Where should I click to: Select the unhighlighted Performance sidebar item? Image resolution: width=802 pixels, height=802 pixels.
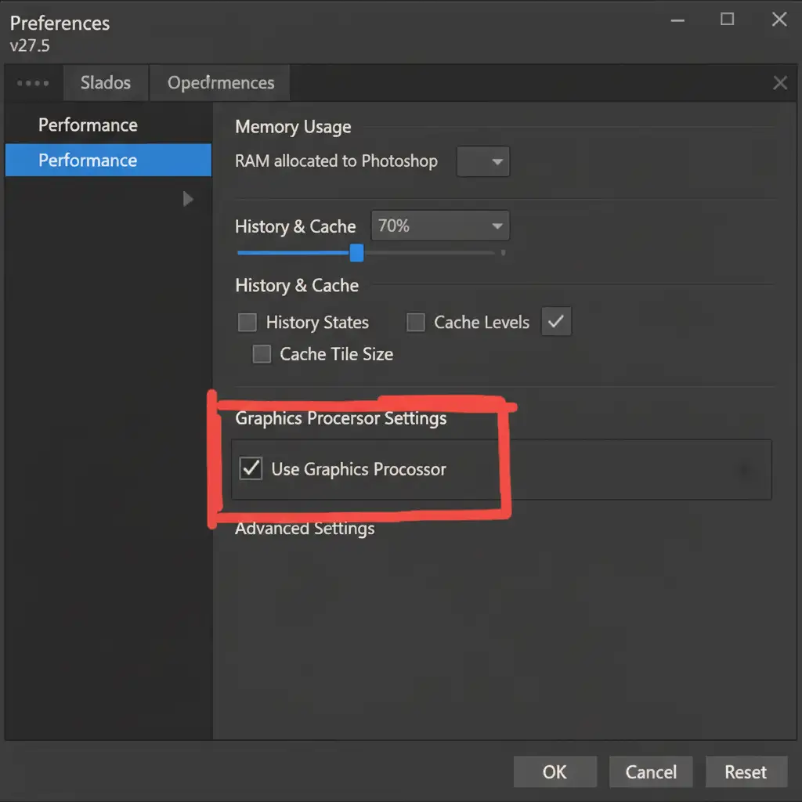[88, 125]
